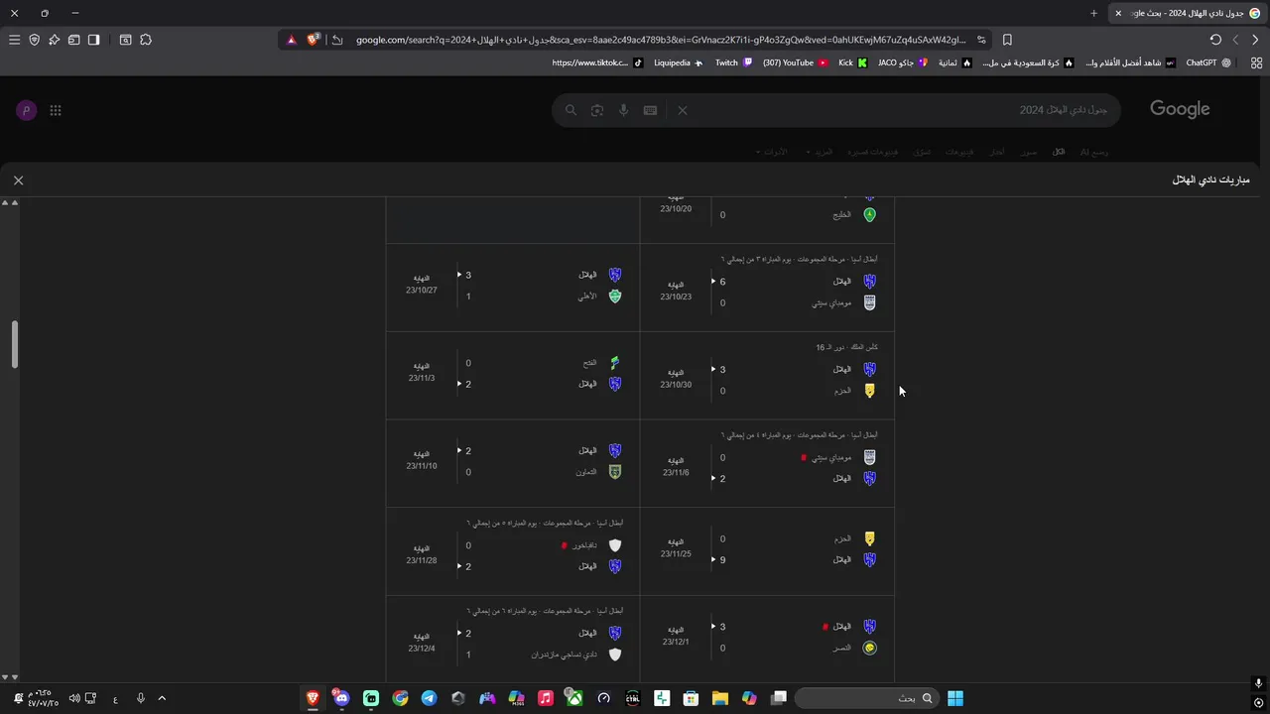This screenshot has height=714, width=1270.
Task: Click the النصر club logo
Action: (870, 648)
